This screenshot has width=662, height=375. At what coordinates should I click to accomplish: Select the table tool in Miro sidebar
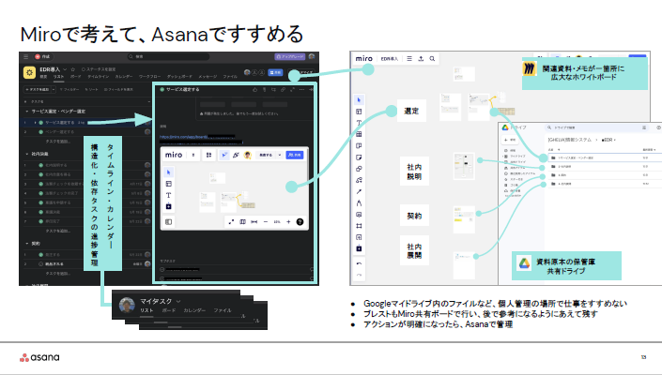[x=359, y=134]
